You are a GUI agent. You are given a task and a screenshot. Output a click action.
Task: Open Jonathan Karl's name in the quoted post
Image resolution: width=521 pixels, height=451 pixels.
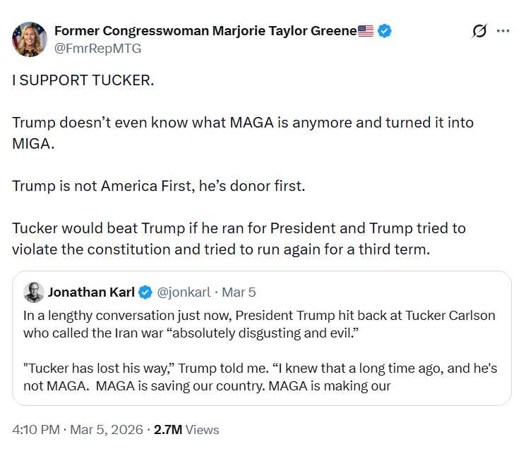pos(91,292)
